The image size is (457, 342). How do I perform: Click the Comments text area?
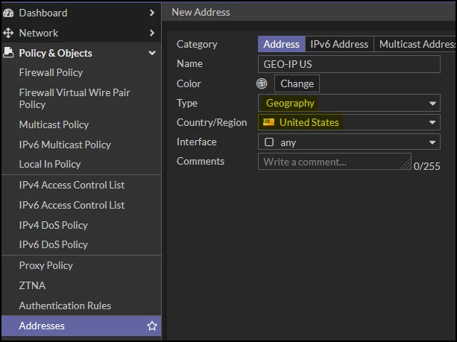pos(334,162)
